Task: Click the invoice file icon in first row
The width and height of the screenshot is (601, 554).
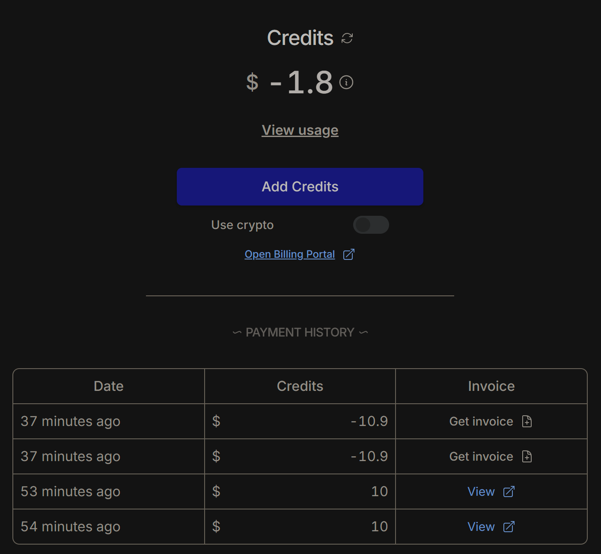Action: [x=527, y=421]
